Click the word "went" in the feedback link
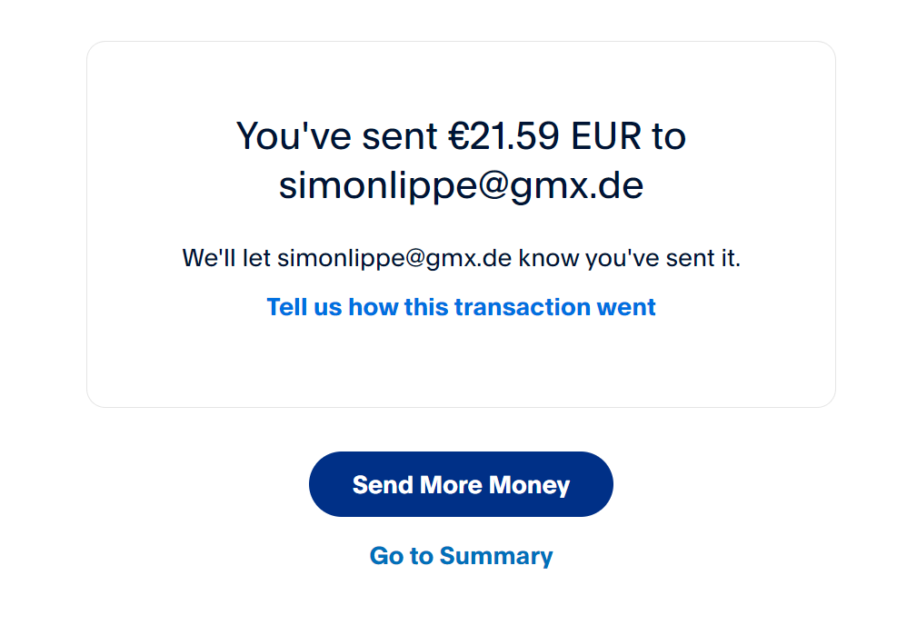 coord(626,307)
